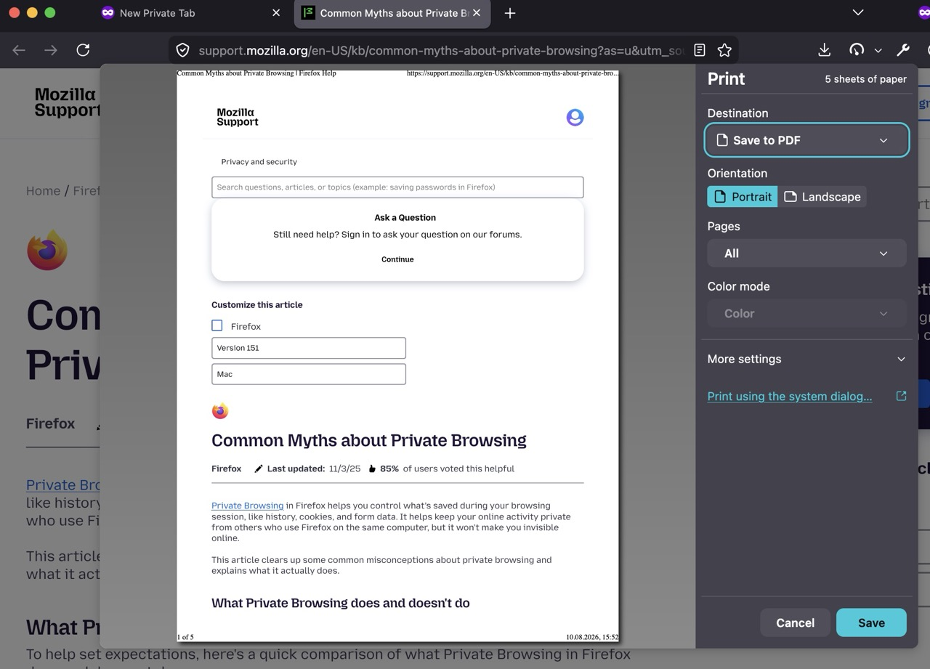Reload the current page
This screenshot has height=669, width=930.
pyautogui.click(x=83, y=50)
